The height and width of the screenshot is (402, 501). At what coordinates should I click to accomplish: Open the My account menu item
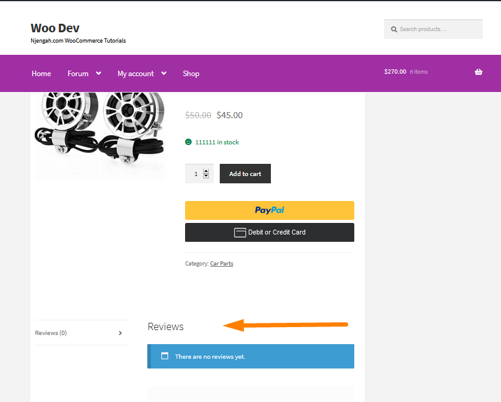coord(136,74)
